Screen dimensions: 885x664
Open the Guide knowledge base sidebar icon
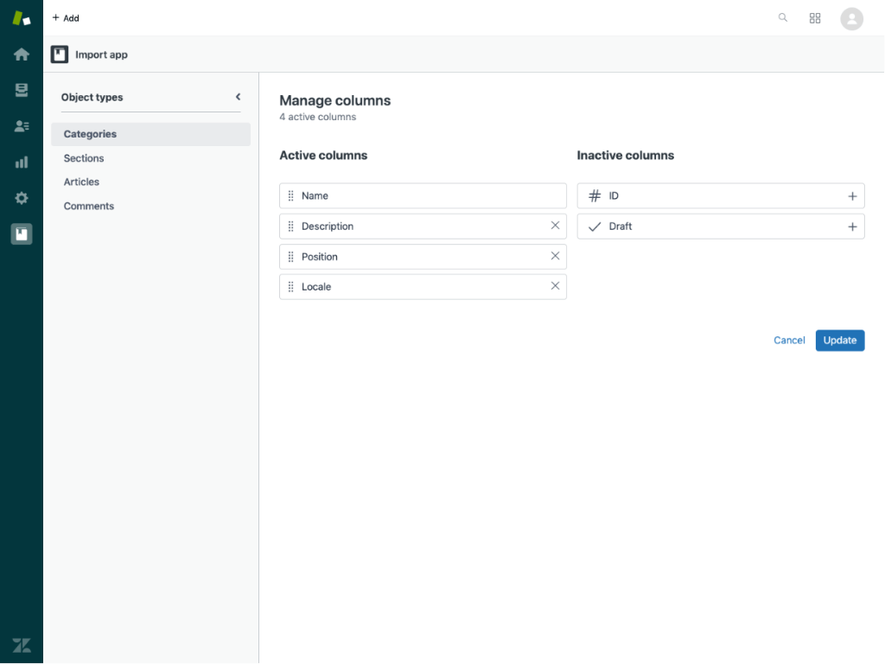21,90
